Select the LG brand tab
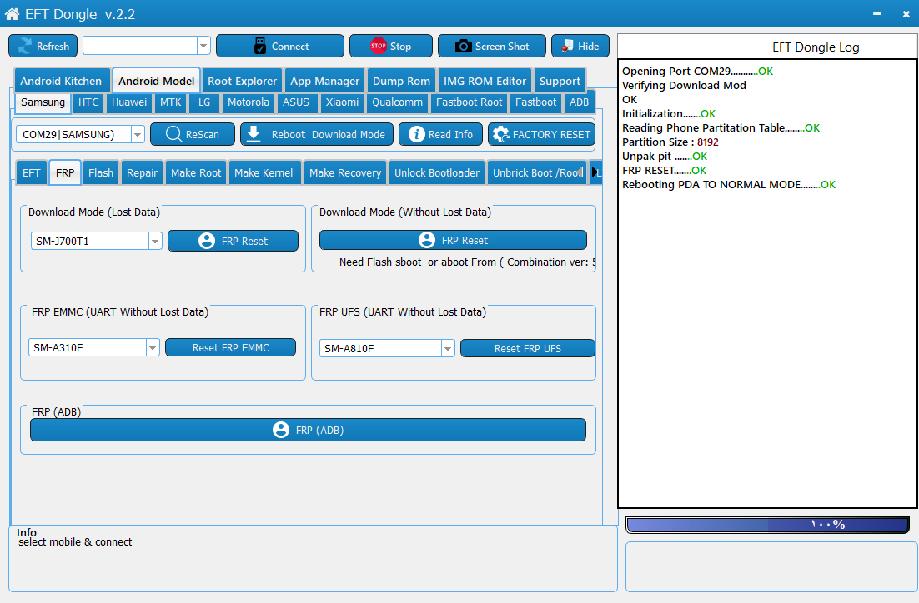919x603 pixels. [x=204, y=102]
